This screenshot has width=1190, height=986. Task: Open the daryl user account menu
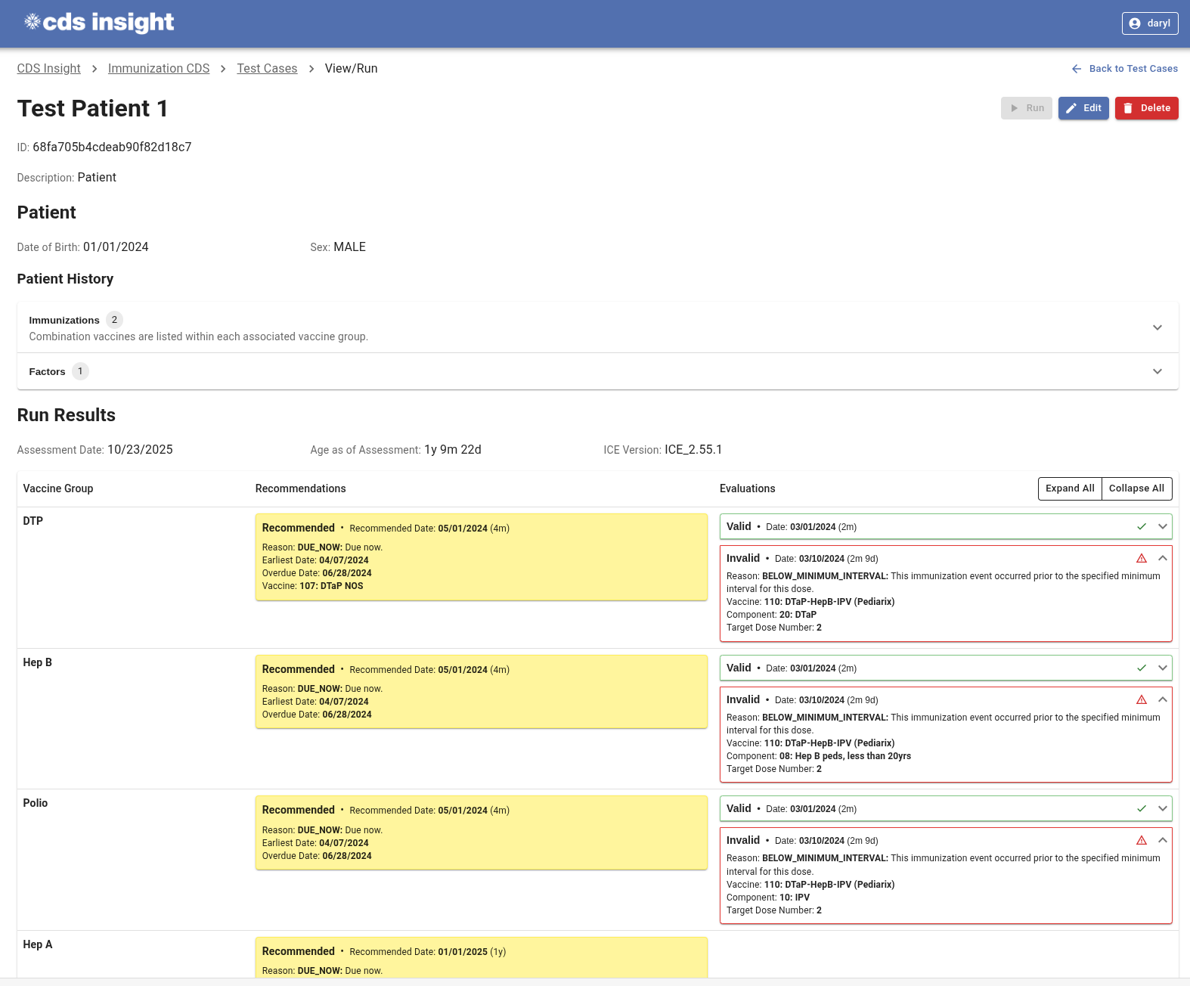1149,23
